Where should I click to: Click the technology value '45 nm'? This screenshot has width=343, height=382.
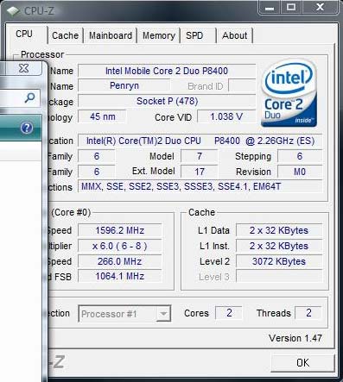click(x=102, y=116)
